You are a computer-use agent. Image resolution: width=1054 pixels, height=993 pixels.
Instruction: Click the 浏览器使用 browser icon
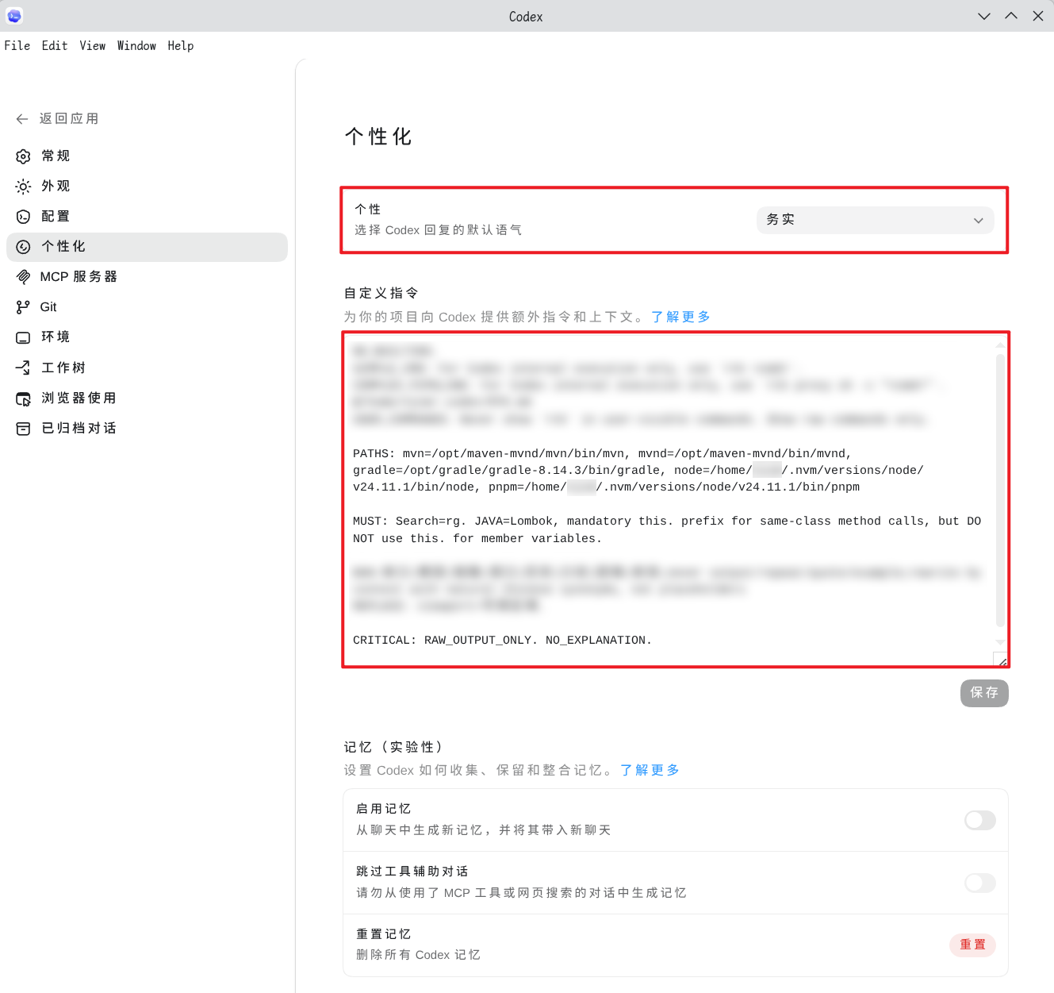click(24, 398)
